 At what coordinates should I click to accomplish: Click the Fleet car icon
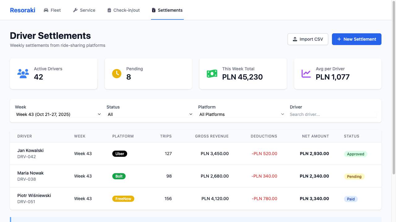pyautogui.click(x=46, y=10)
